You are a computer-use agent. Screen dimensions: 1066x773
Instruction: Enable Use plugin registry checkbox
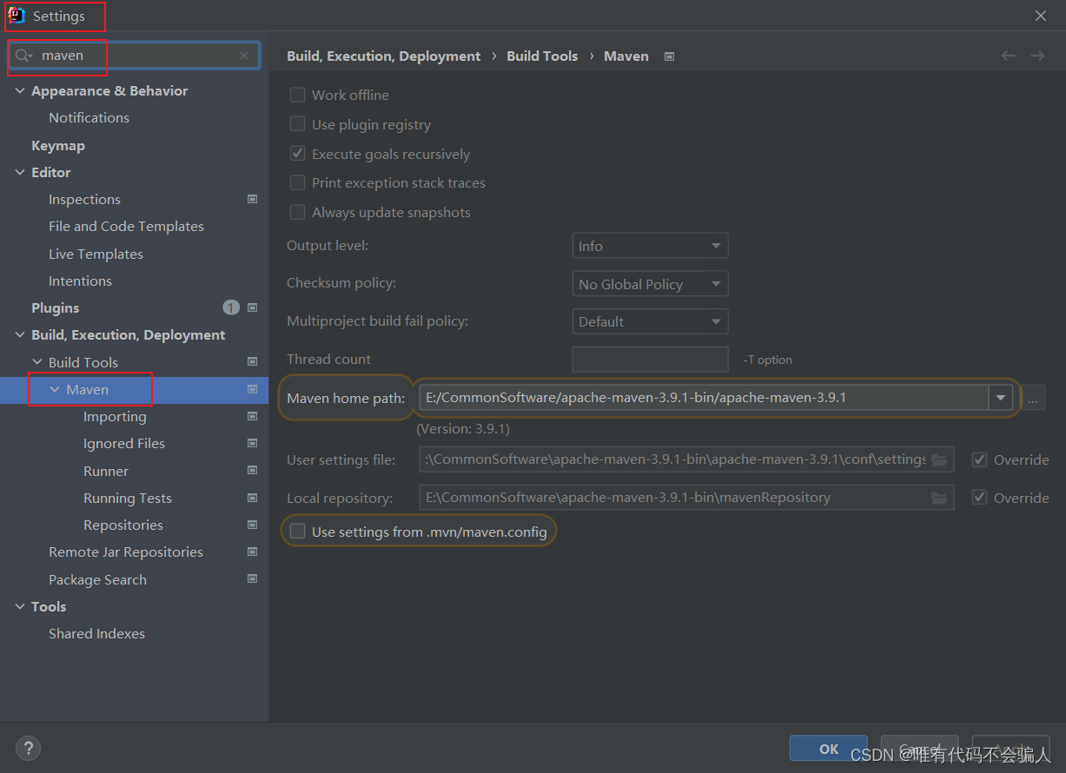pos(297,124)
